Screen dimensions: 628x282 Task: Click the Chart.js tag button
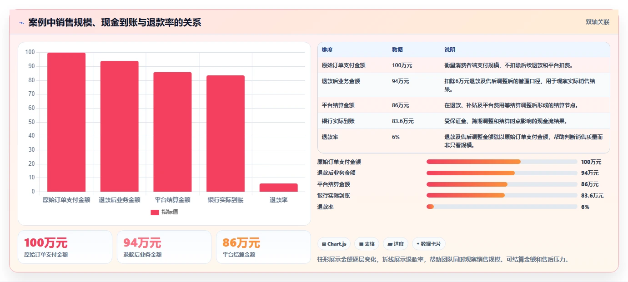pyautogui.click(x=334, y=244)
